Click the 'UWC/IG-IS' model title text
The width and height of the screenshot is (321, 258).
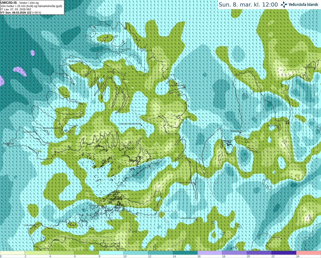(x=9, y=3)
